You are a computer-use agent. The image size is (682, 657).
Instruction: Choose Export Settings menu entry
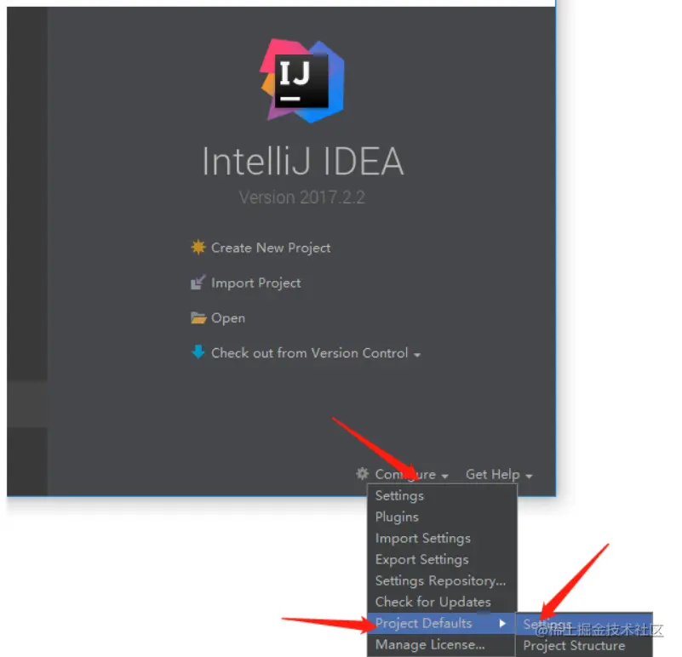click(442, 560)
